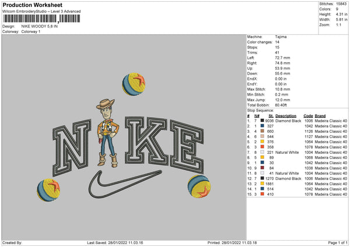
Task: Click the star ball beside the letter N
Action: tap(48, 190)
